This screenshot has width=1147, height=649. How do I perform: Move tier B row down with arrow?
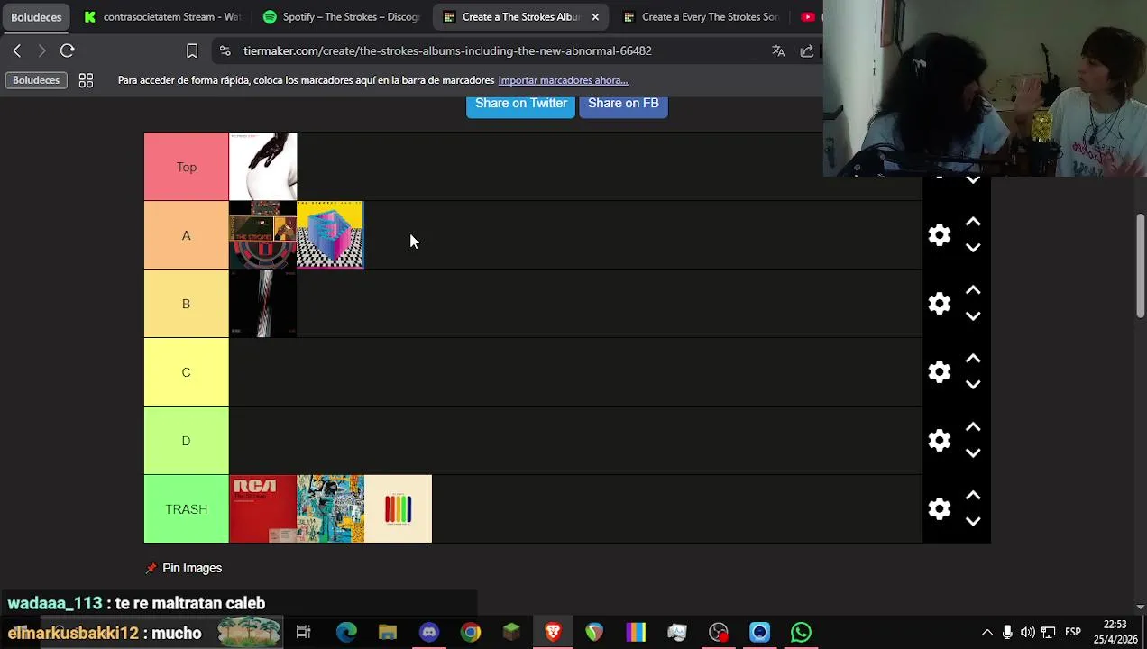pos(973,316)
